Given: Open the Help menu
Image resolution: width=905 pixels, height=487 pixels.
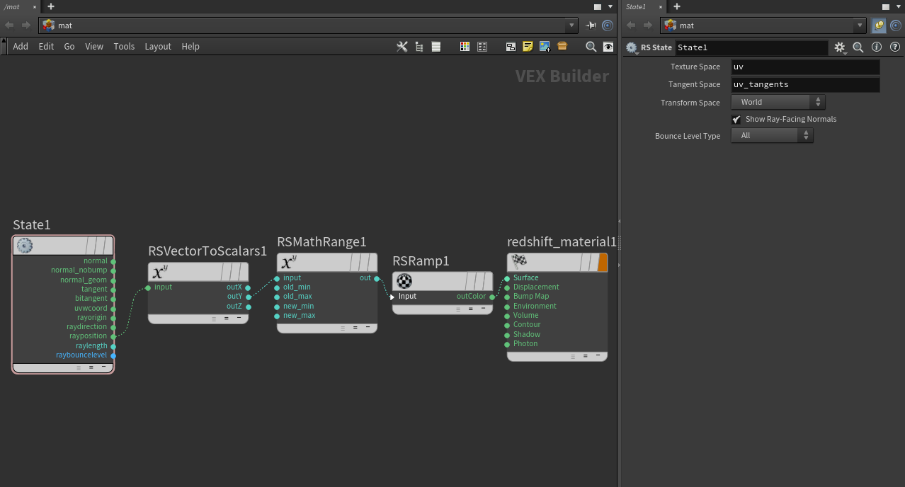Looking at the screenshot, I should 190,46.
